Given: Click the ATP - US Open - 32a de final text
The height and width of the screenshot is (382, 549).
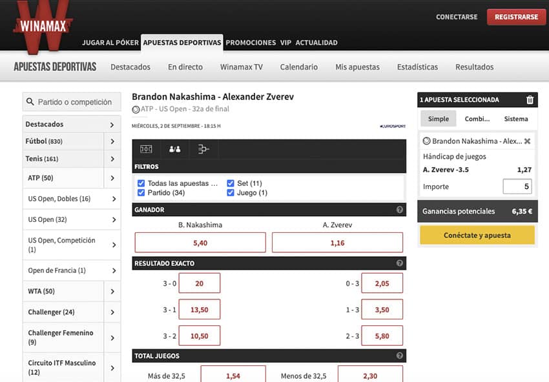Looking at the screenshot, I should [185, 109].
